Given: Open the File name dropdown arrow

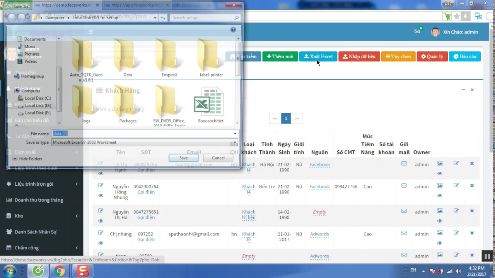Looking at the screenshot, I should click(235, 134).
